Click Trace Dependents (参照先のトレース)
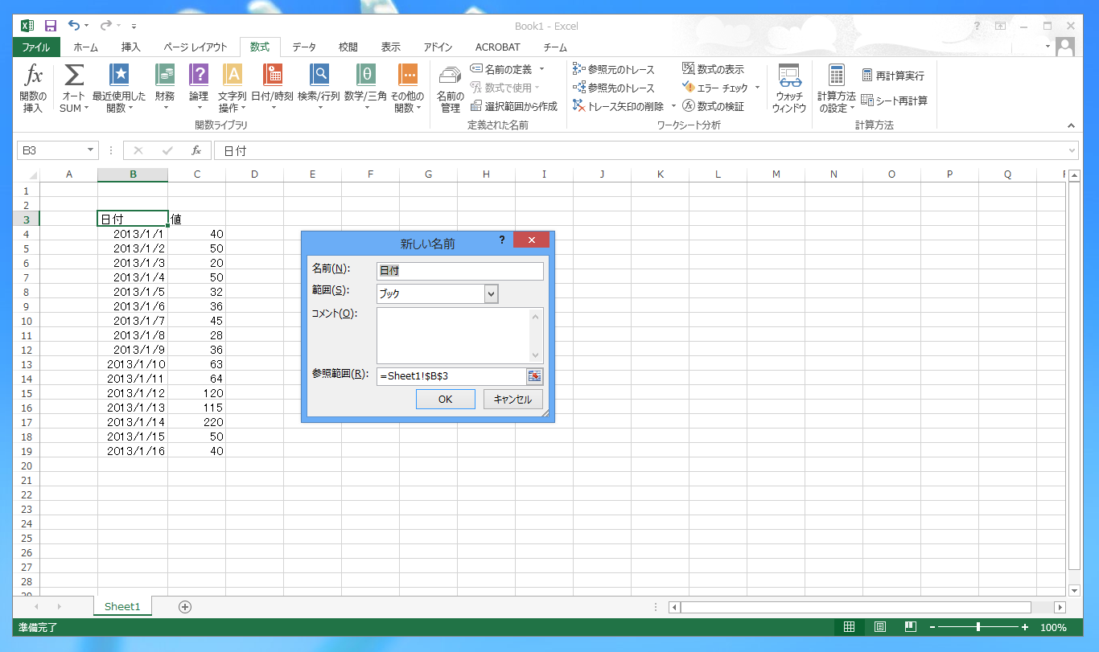1099x652 pixels. pos(614,88)
